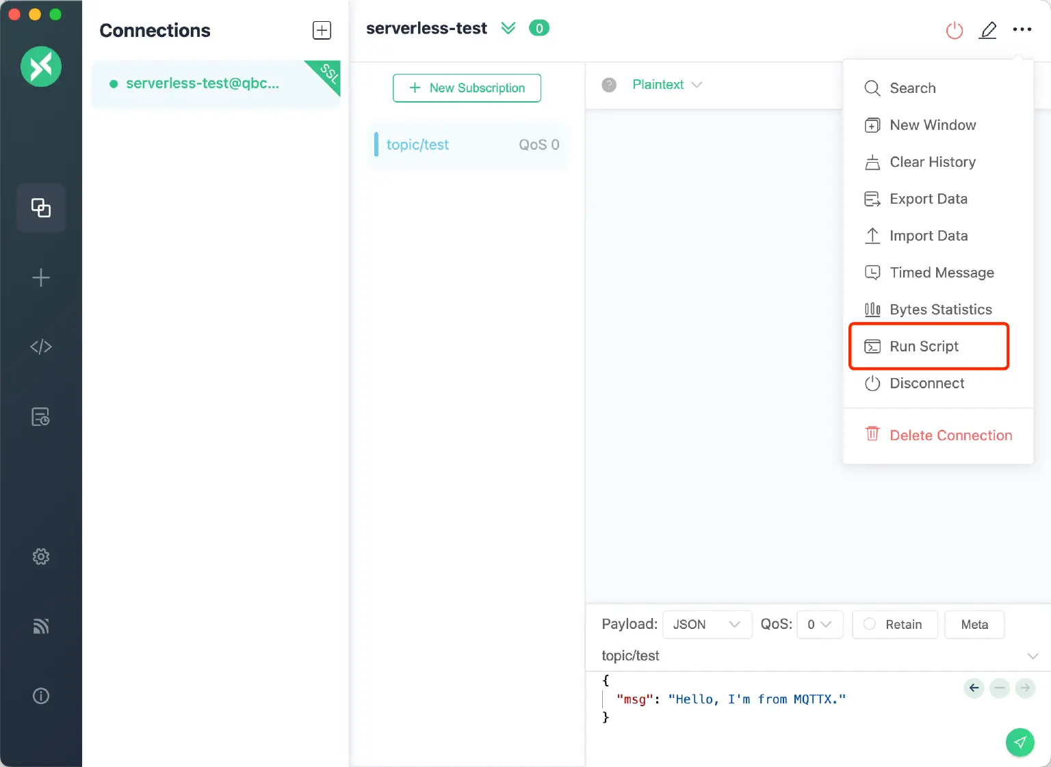The height and width of the screenshot is (767, 1051).
Task: Open Settings gear in sidebar
Action: tap(41, 556)
